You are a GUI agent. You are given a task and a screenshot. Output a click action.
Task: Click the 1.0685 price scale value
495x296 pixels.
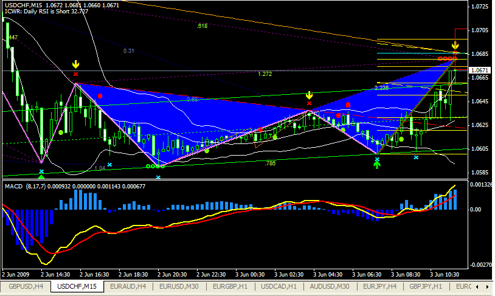[480, 54]
